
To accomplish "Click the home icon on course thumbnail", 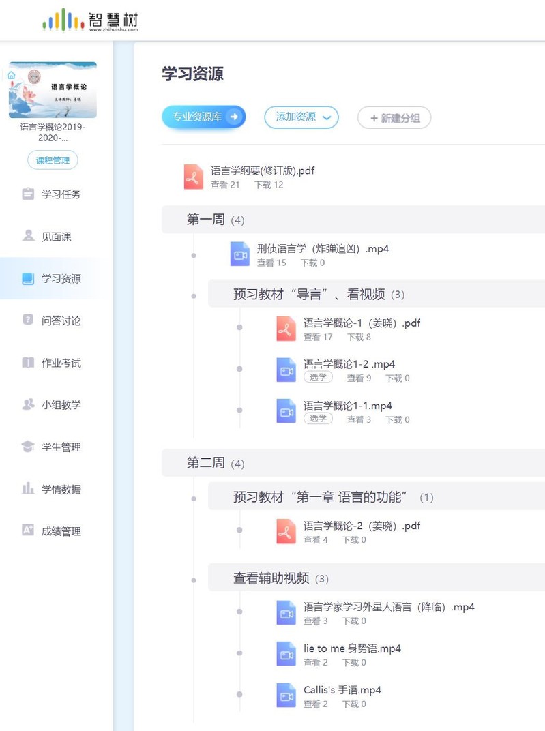I will (x=12, y=75).
